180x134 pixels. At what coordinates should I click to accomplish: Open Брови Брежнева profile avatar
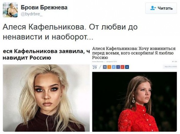(x=10, y=10)
